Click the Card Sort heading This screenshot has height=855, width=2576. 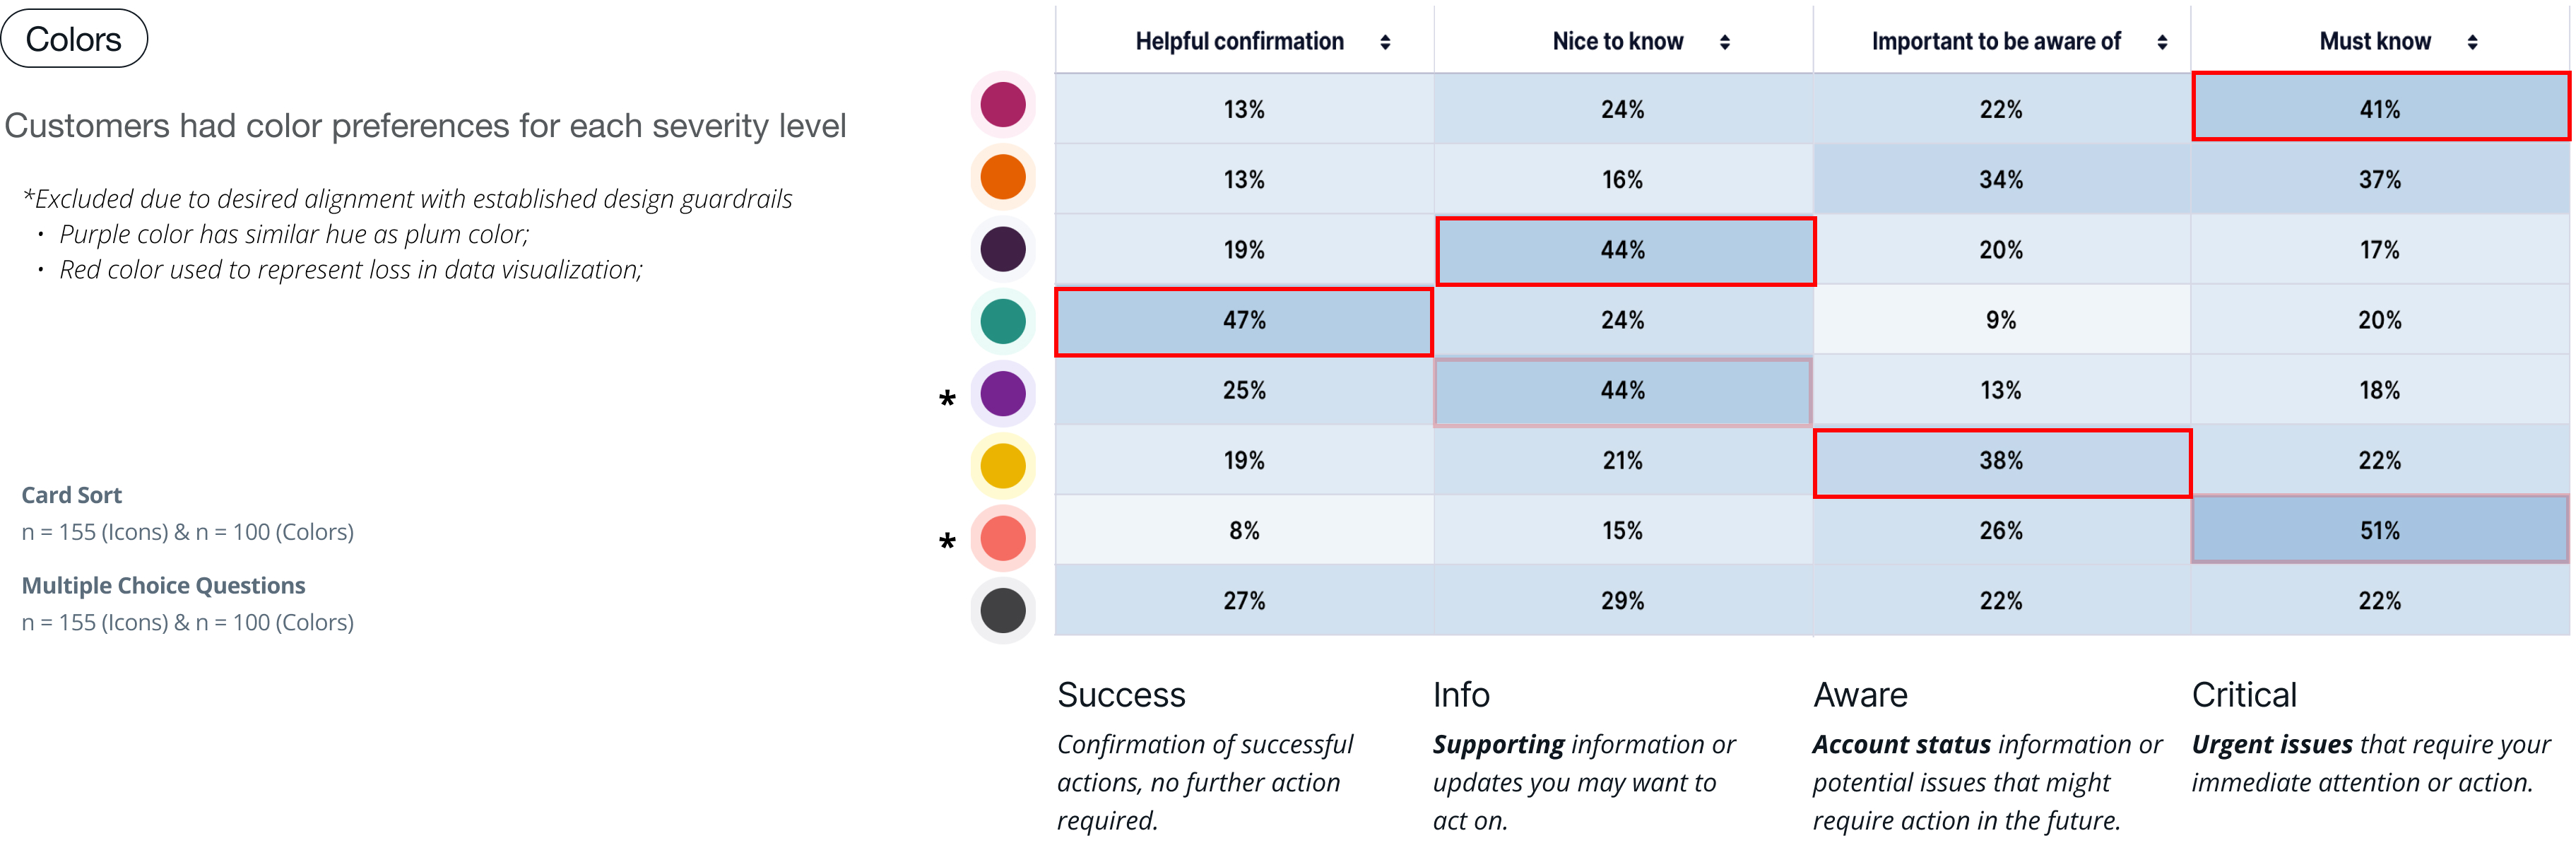point(72,495)
